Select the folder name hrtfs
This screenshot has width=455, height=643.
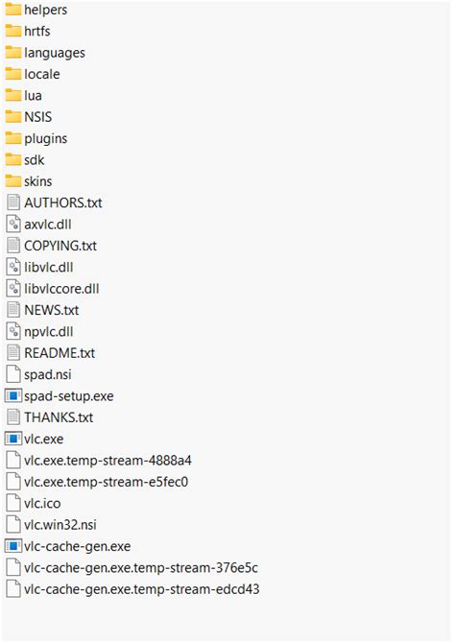(x=37, y=31)
